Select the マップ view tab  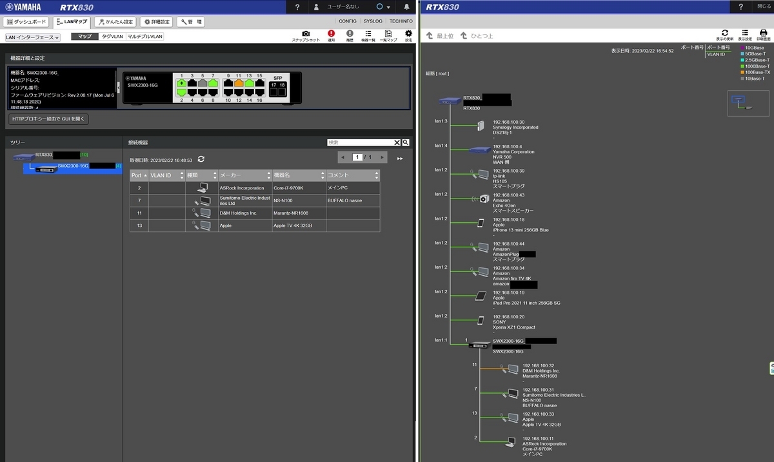pyautogui.click(x=84, y=37)
